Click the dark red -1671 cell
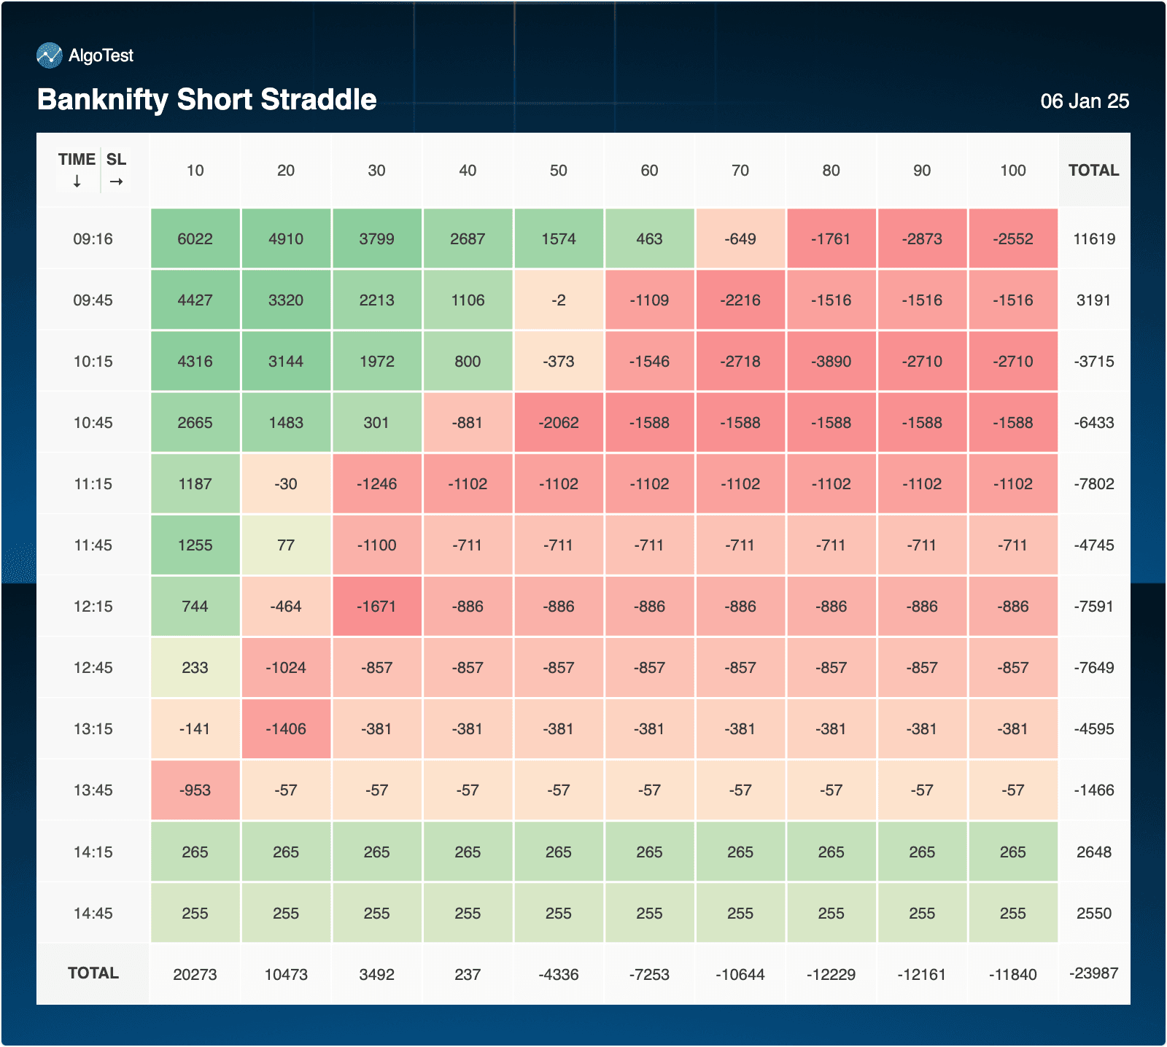This screenshot has width=1167, height=1047. 376,607
